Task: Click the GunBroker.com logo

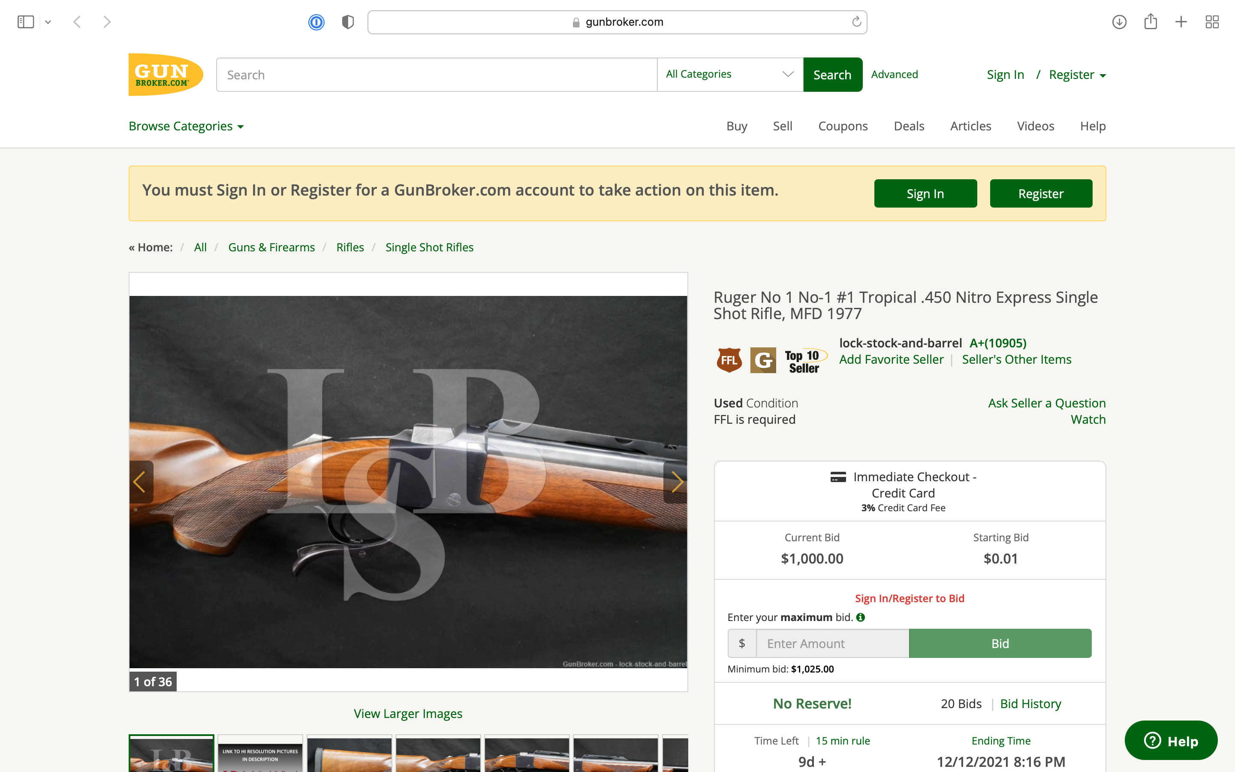Action: tap(166, 75)
